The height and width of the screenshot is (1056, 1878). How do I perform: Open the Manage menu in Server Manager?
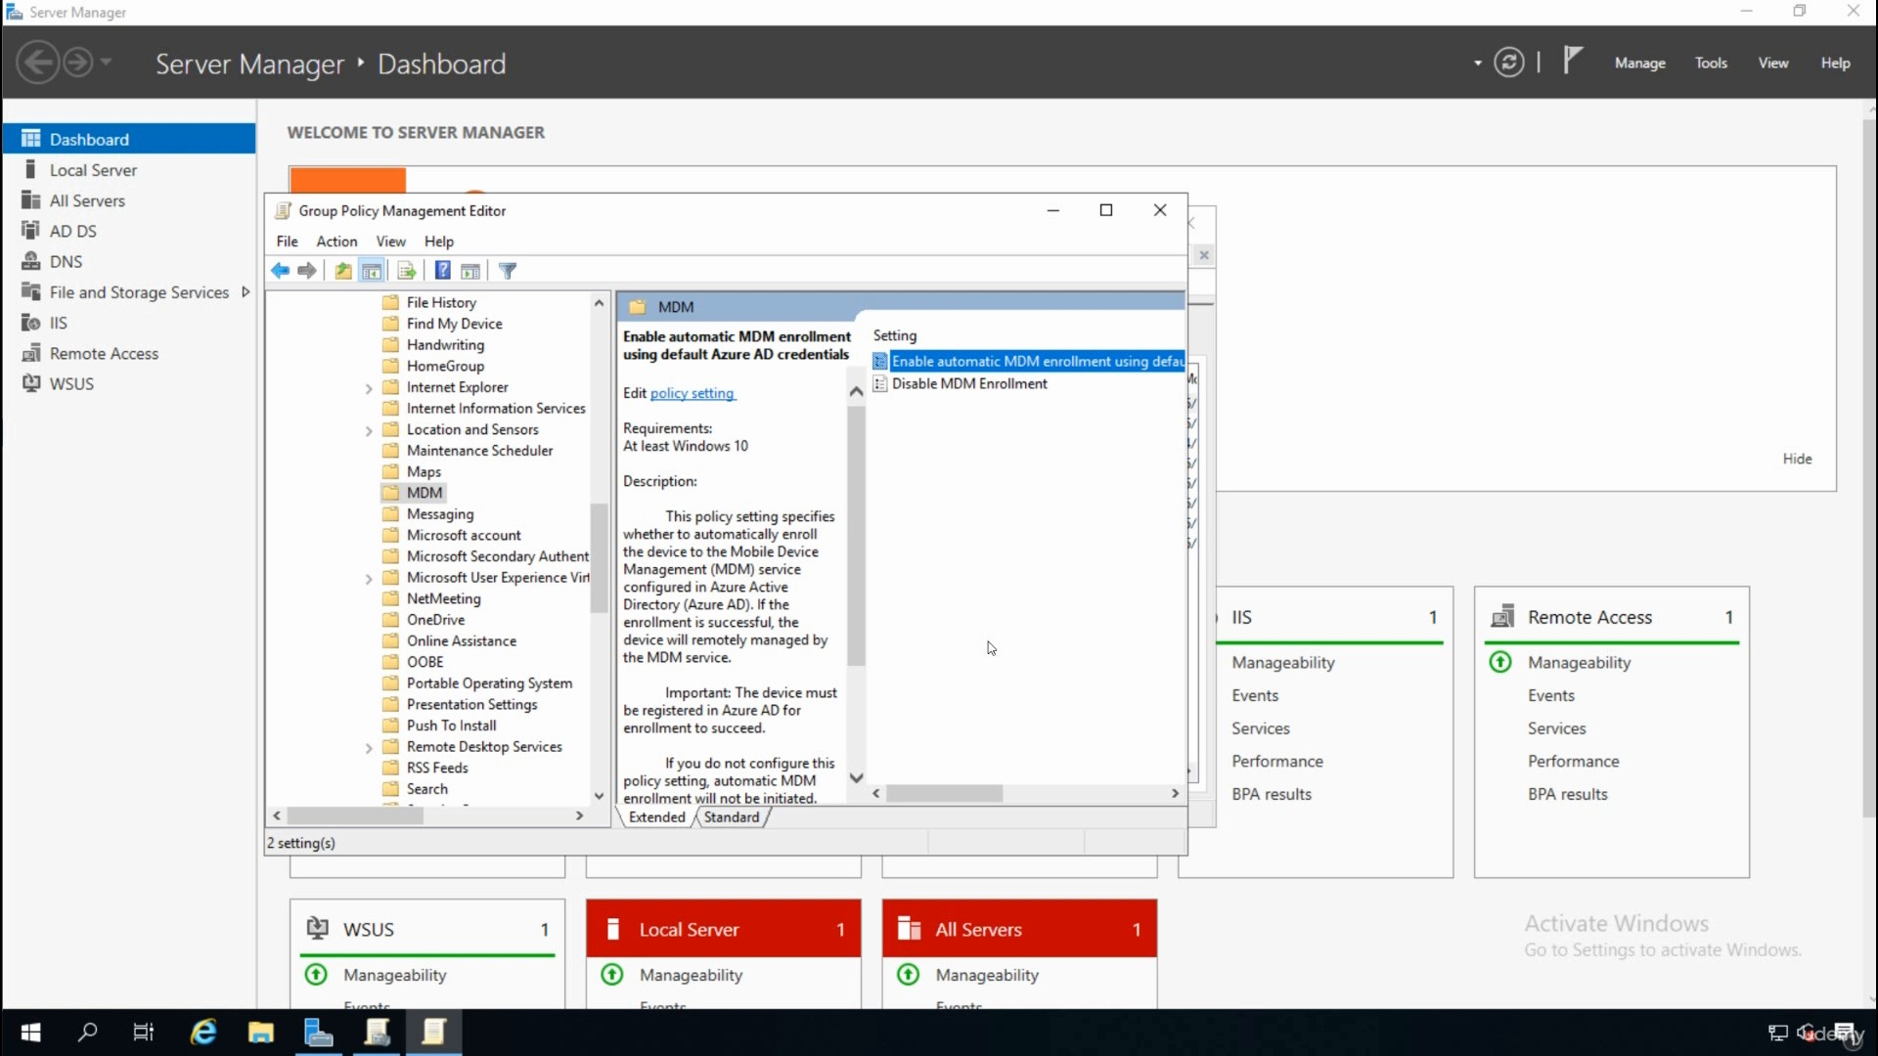pyautogui.click(x=1640, y=63)
